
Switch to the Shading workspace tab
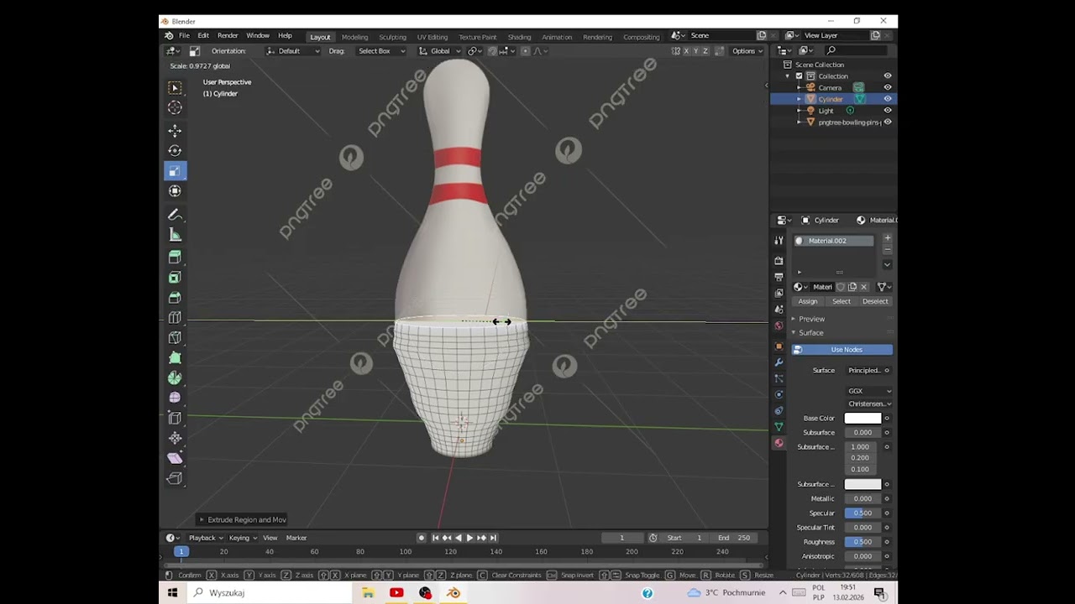(519, 37)
